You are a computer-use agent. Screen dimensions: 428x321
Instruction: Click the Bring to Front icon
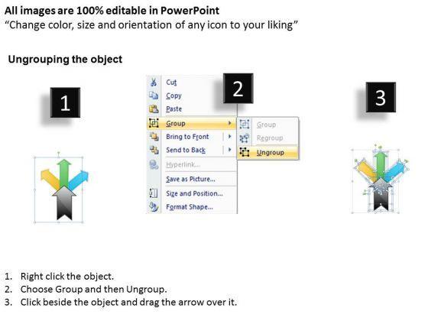click(154, 136)
